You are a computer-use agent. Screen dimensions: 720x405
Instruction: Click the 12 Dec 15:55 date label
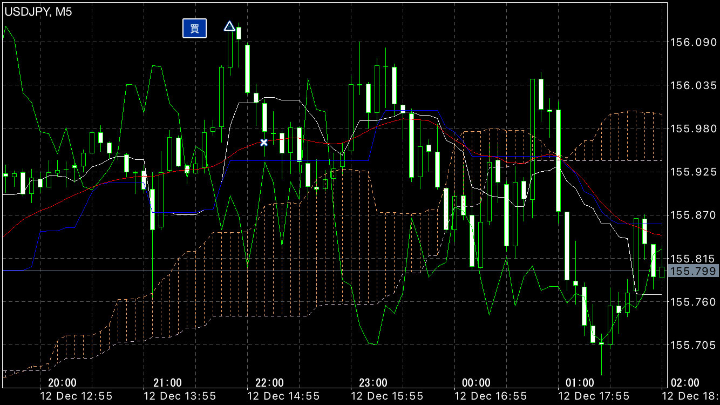pos(387,396)
